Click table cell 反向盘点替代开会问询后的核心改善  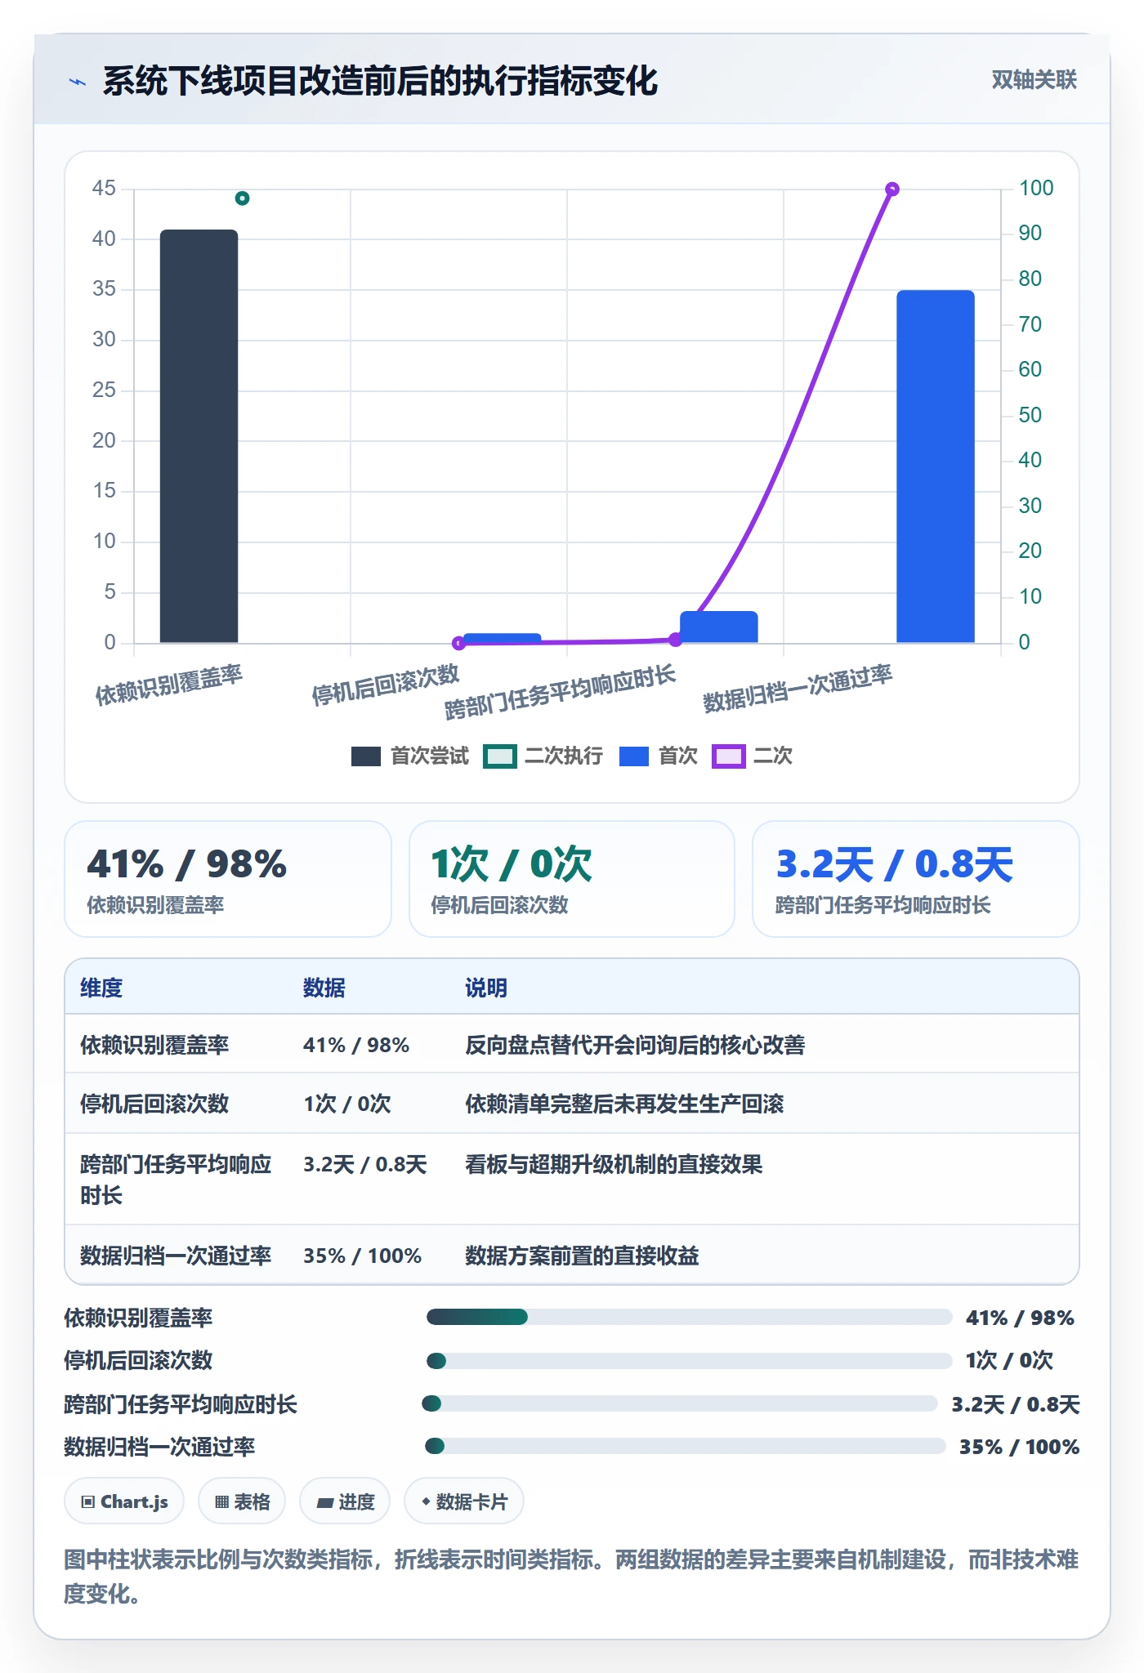click(635, 1045)
